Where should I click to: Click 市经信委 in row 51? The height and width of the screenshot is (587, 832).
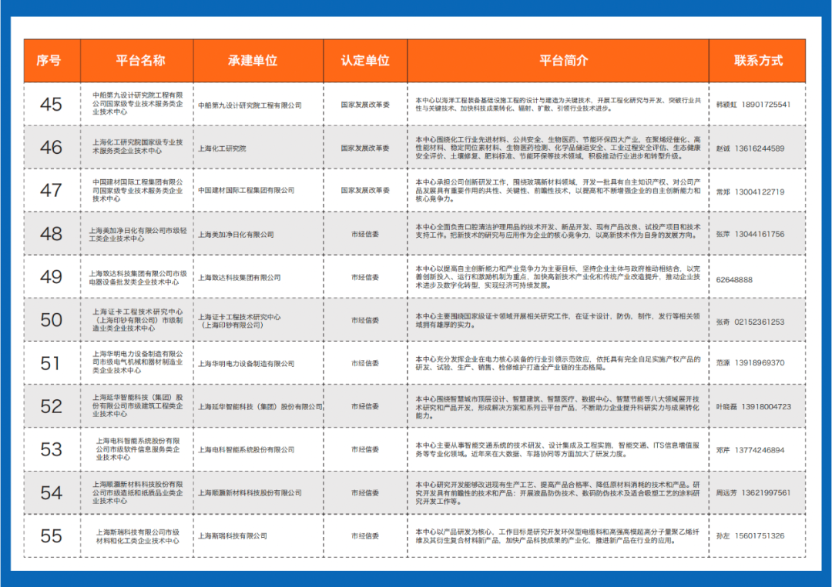365,363
